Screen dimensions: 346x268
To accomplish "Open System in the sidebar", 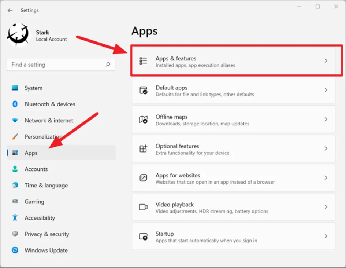I will (33, 88).
